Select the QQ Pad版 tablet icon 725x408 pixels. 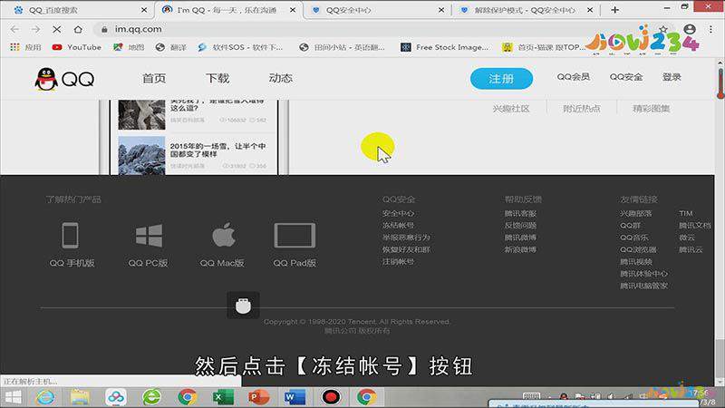(x=295, y=236)
